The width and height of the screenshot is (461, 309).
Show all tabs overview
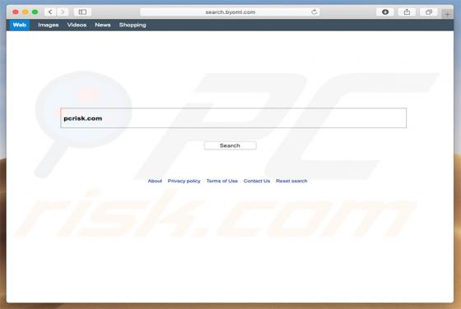pyautogui.click(x=429, y=12)
